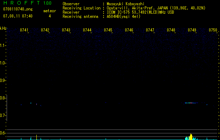This screenshot has width=220, height=140.
Task: Click the Ogata-vill. Akita-Pref. JAPAN location text
Action: (156, 8)
